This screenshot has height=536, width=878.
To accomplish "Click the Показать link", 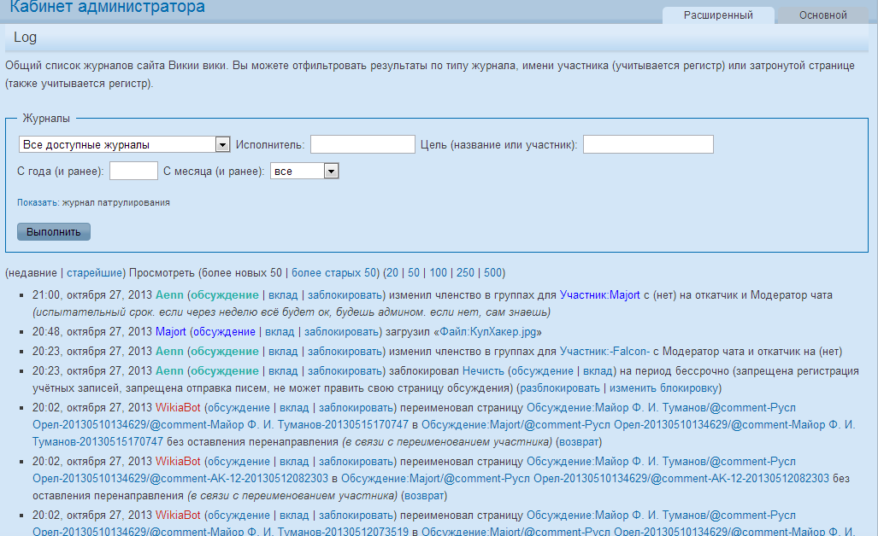I will point(37,202).
